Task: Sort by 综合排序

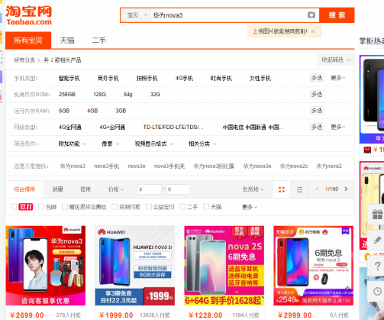Action: [24, 189]
